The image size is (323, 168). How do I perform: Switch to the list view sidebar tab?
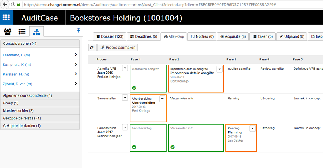click(22, 31)
